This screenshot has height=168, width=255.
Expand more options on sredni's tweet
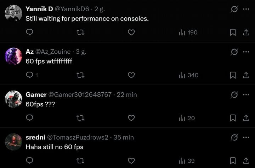pos(246,137)
